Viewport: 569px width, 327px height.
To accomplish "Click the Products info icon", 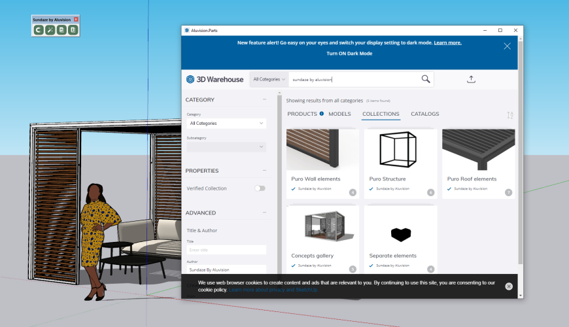I will [322, 114].
